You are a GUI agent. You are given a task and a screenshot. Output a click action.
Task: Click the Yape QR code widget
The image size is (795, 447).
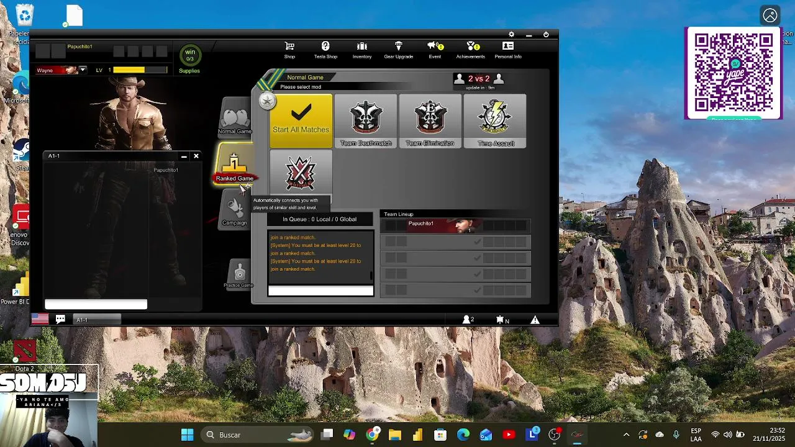pyautogui.click(x=734, y=73)
